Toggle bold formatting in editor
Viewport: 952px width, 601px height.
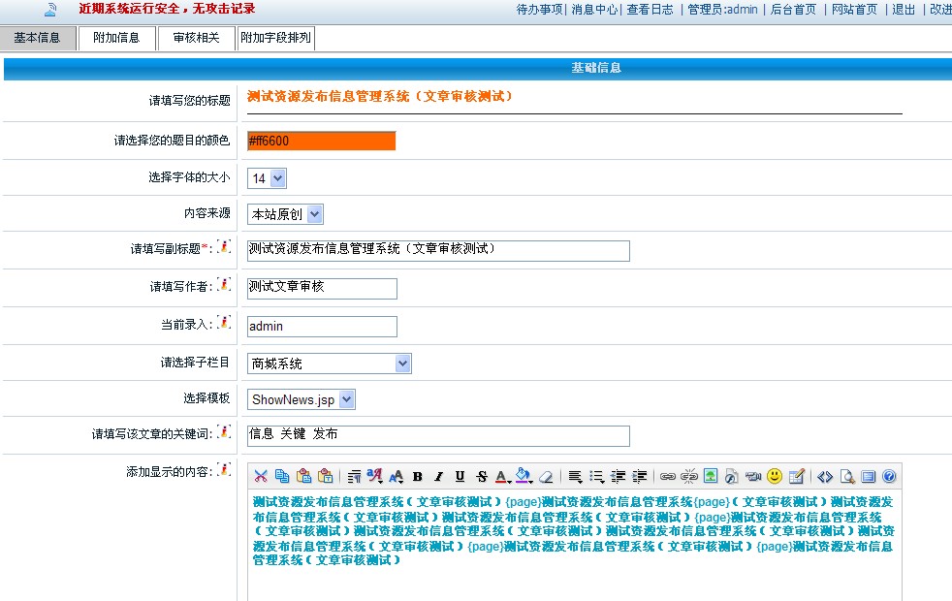click(418, 477)
